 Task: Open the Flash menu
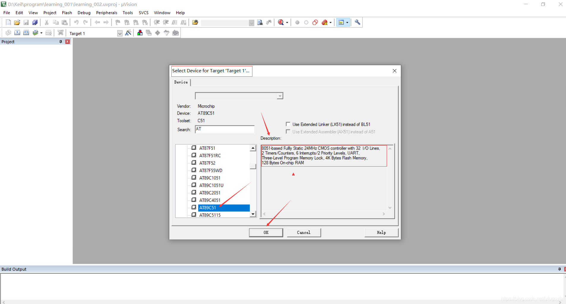(x=67, y=13)
